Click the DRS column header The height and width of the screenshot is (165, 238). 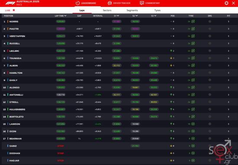(210, 16)
